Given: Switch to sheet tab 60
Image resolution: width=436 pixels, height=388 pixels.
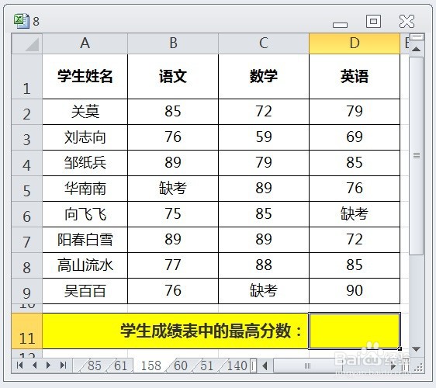Looking at the screenshot, I should (x=181, y=365).
